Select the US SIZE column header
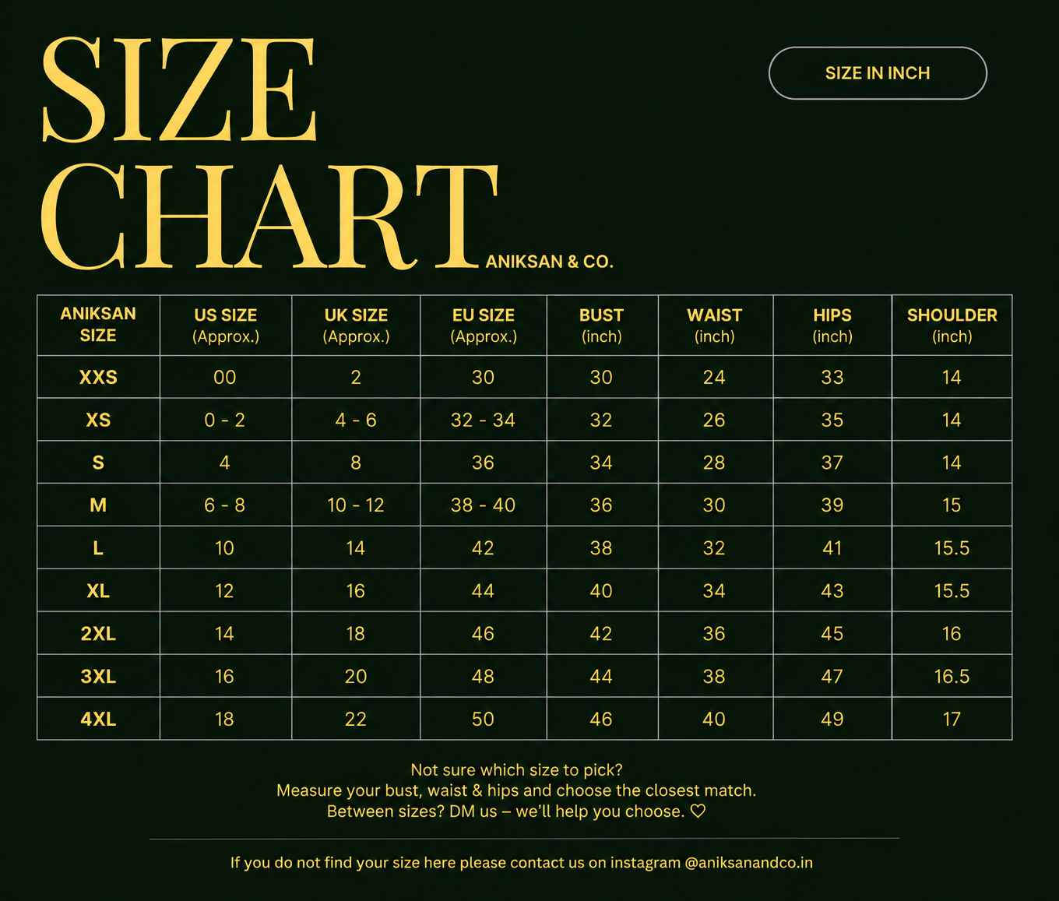The image size is (1059, 901). click(x=226, y=325)
